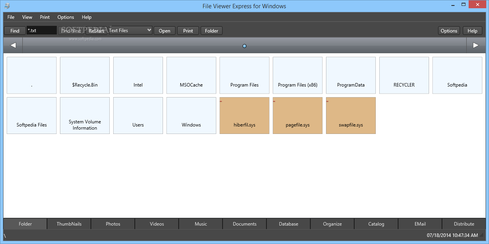Screen dimensions: 489x244
Task: Select the Program Files folder tile
Action: 244,75
